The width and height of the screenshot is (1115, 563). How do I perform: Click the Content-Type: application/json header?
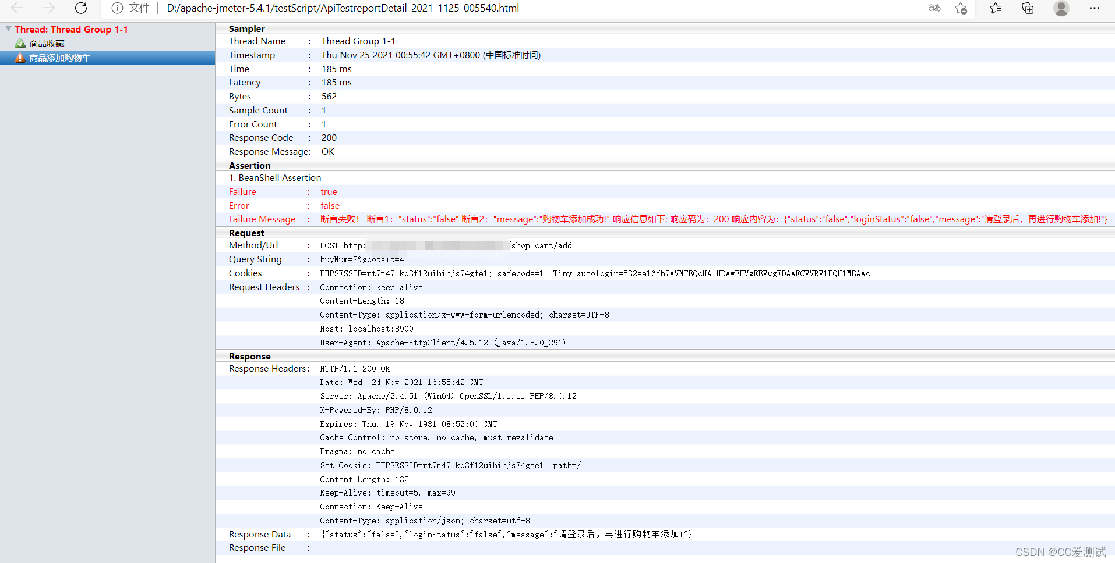coord(425,521)
